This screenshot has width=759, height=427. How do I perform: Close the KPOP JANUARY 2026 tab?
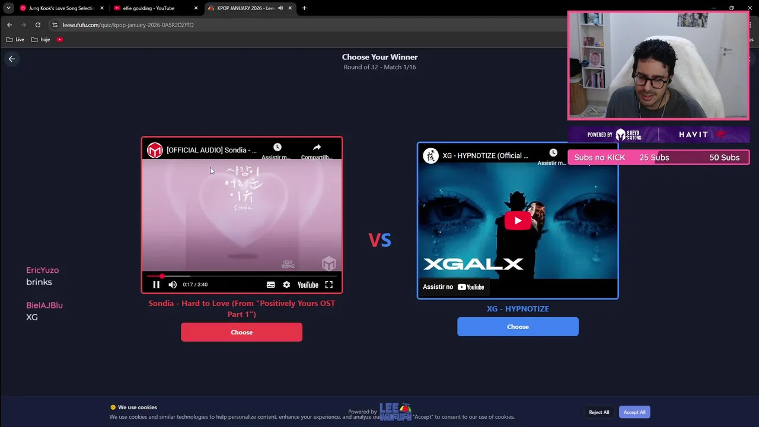coord(289,8)
